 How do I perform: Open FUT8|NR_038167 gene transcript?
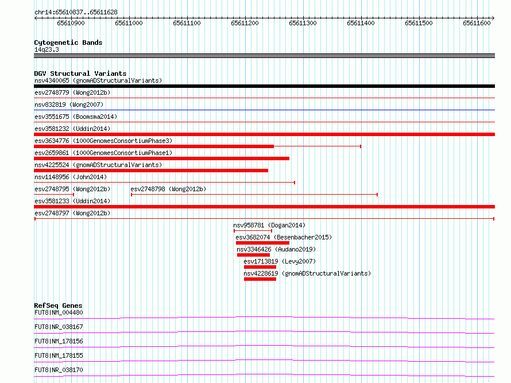click(x=59, y=327)
